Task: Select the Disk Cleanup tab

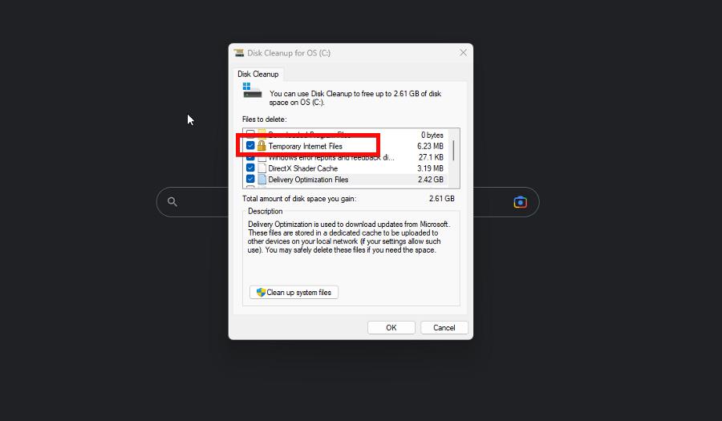Action: click(x=258, y=74)
